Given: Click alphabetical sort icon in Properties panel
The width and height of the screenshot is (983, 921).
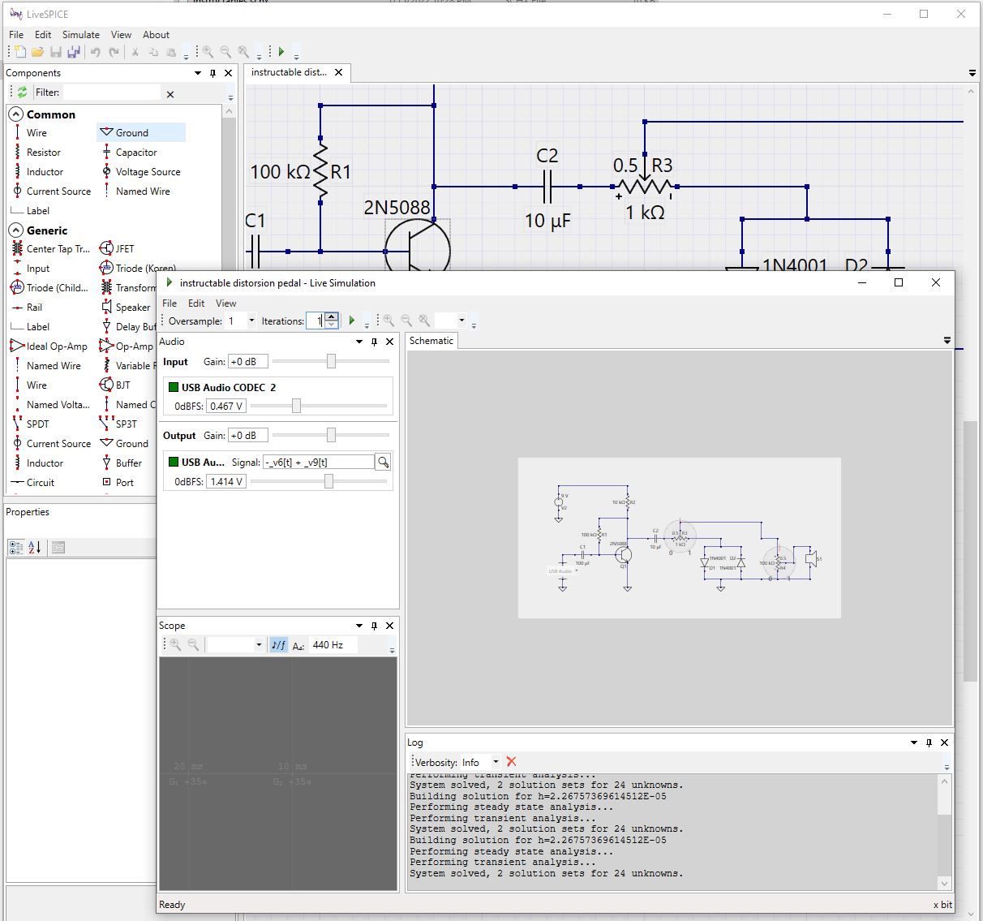Looking at the screenshot, I should coord(35,548).
